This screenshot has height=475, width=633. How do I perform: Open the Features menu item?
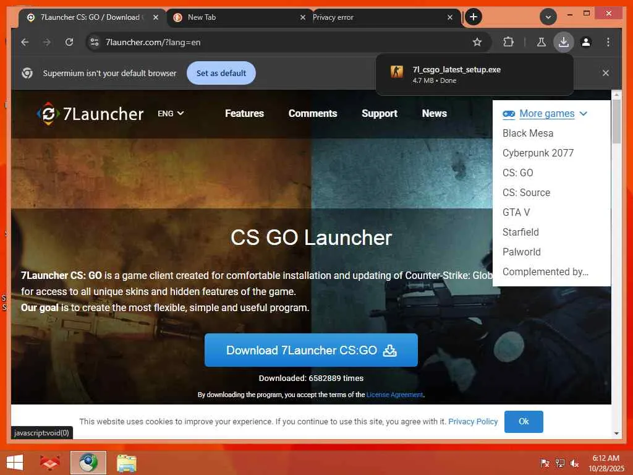coord(244,114)
